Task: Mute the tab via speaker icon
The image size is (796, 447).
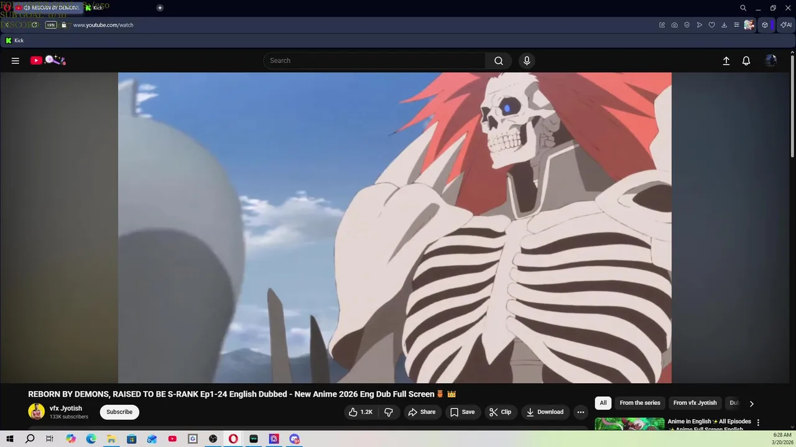Action: tap(27, 7)
